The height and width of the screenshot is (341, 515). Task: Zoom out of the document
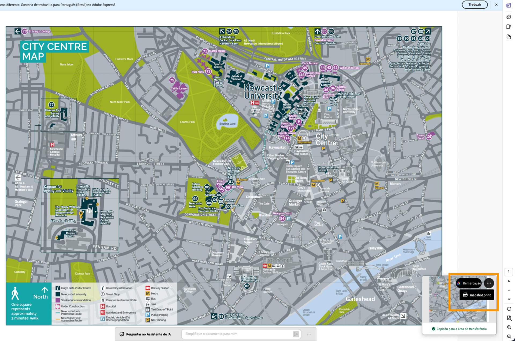coord(509,336)
